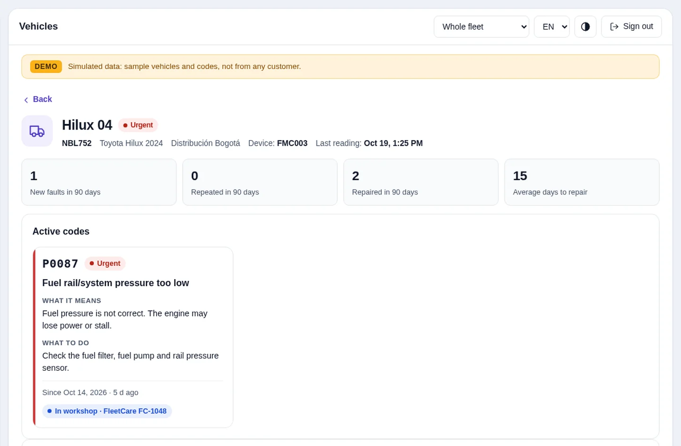Click the Vehicles page heading
This screenshot has height=446, width=681.
tap(38, 26)
